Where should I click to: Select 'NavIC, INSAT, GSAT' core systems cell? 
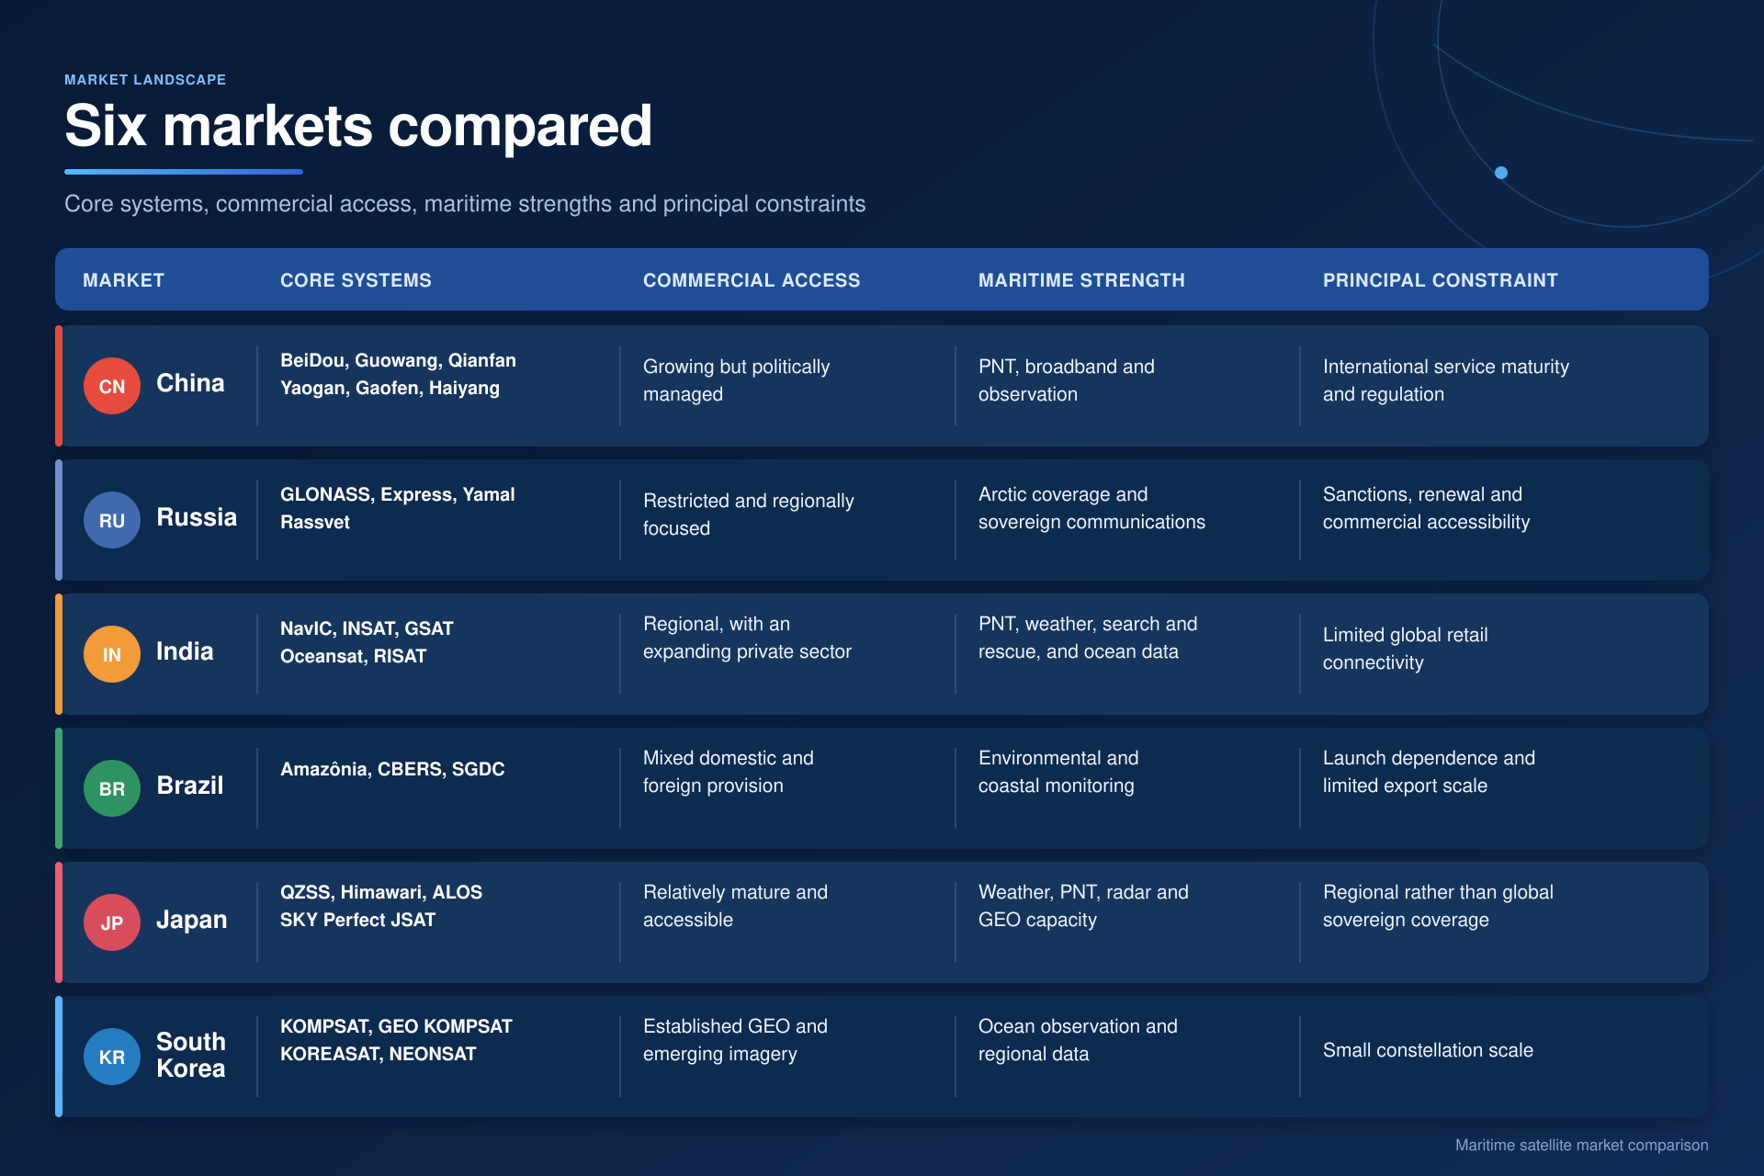367,642
